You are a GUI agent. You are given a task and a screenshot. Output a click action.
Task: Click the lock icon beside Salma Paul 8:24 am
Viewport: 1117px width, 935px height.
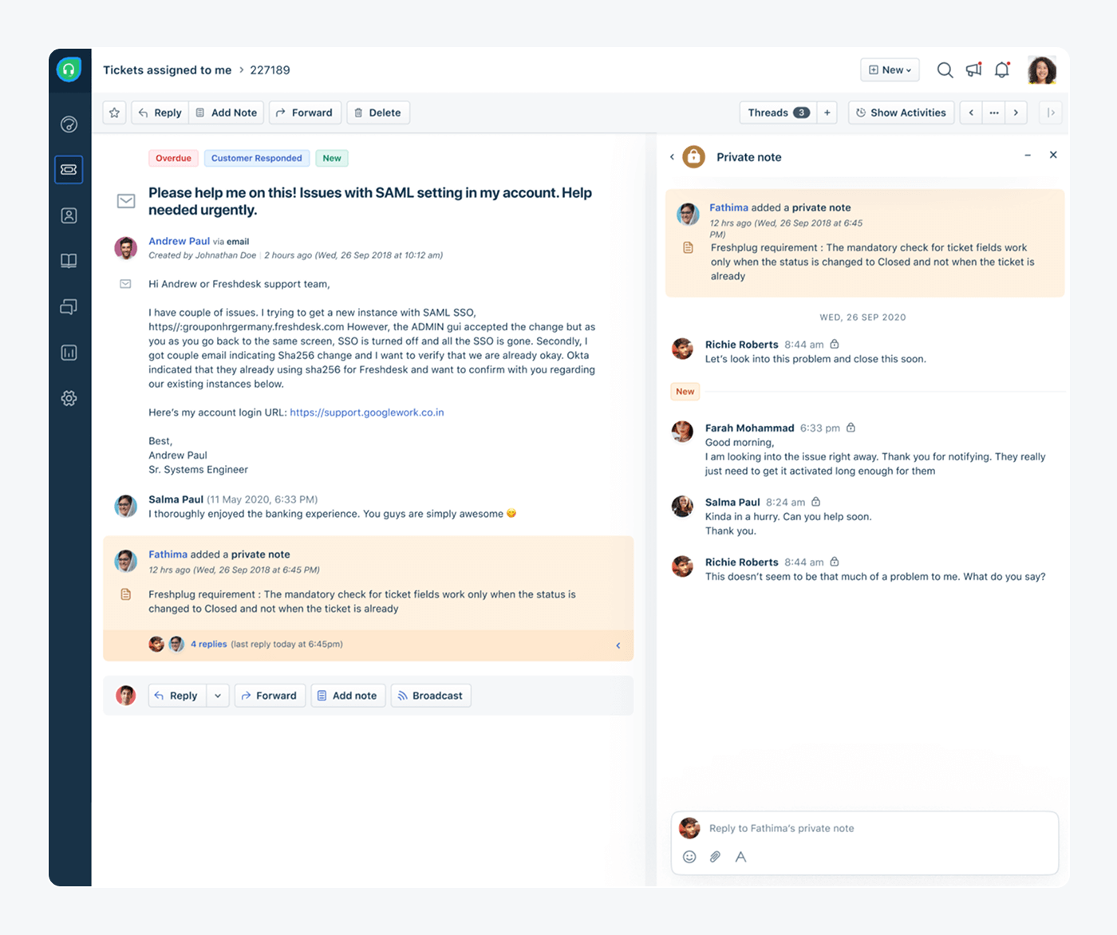pos(816,502)
